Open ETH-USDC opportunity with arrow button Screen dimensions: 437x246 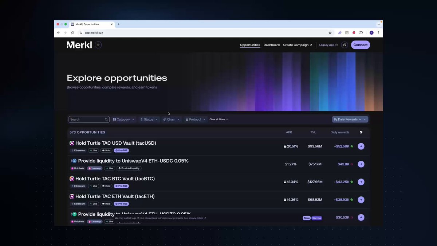point(361,164)
